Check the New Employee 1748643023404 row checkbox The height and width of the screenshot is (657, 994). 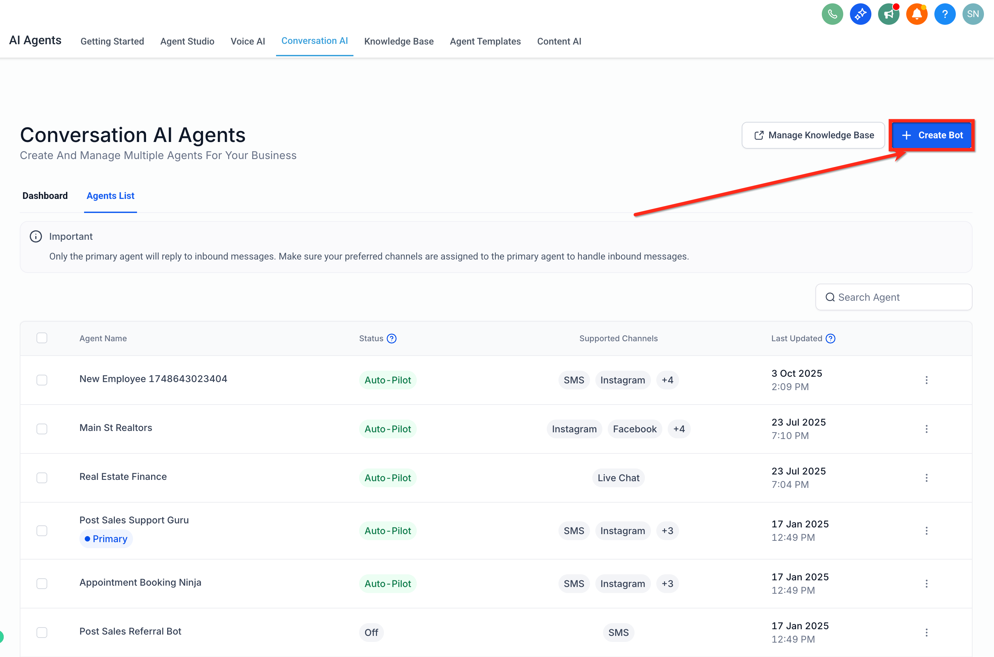tap(42, 380)
